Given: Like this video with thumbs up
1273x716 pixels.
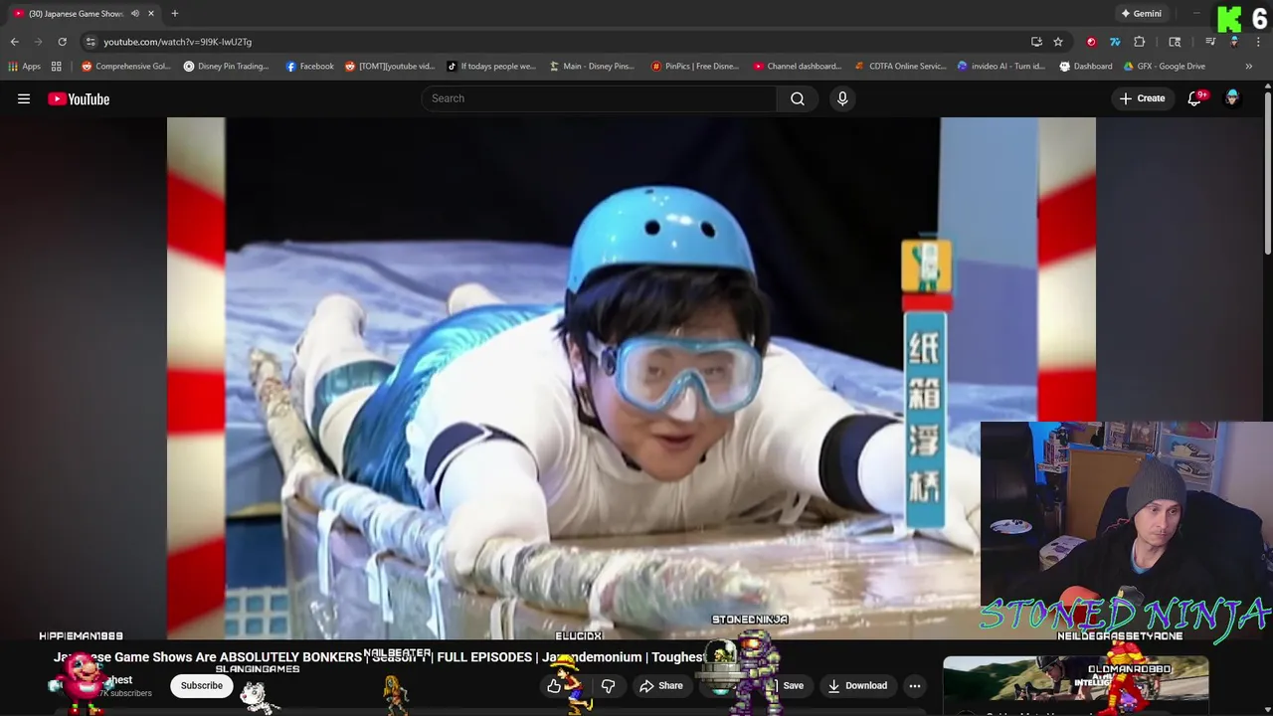Looking at the screenshot, I should click(x=554, y=685).
